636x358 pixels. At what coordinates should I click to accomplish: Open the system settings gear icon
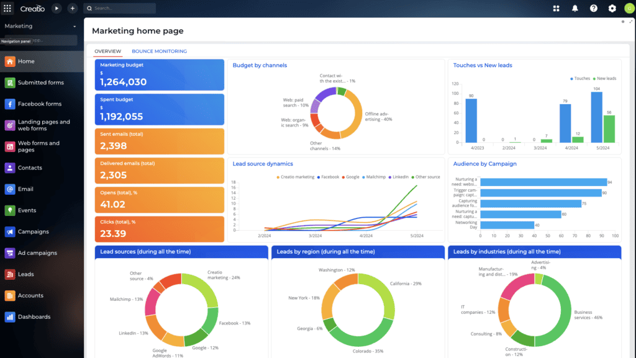click(x=612, y=8)
